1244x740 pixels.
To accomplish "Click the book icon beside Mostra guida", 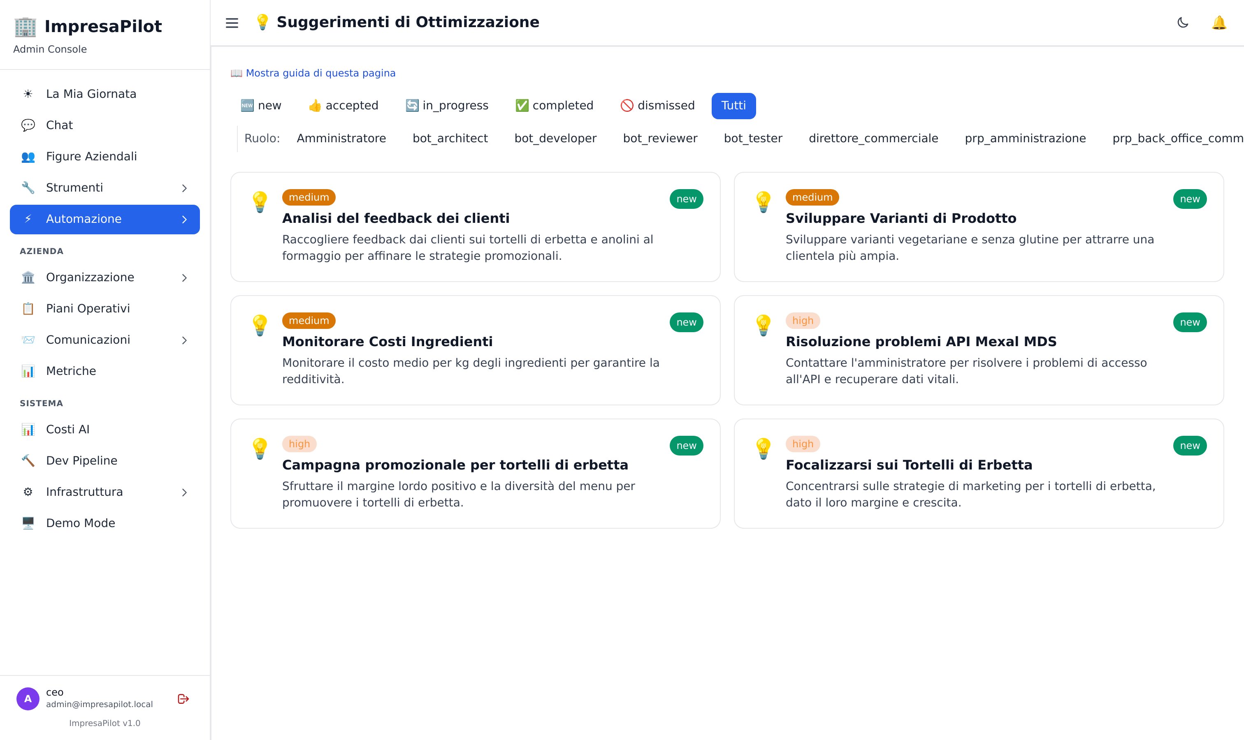I will tap(236, 73).
